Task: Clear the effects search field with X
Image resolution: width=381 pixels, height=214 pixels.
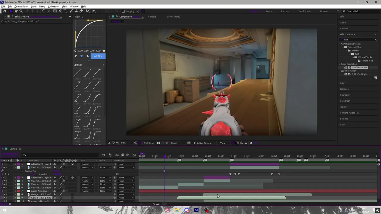Action: pos(376,40)
